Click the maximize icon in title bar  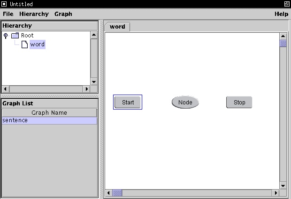coord(287,4)
